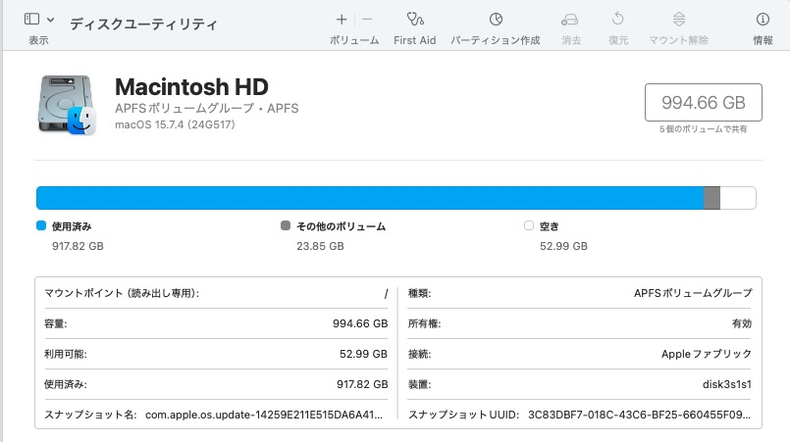The image size is (790, 442).
Task: Click the 994.66 GB capacity box
Action: [x=704, y=102]
